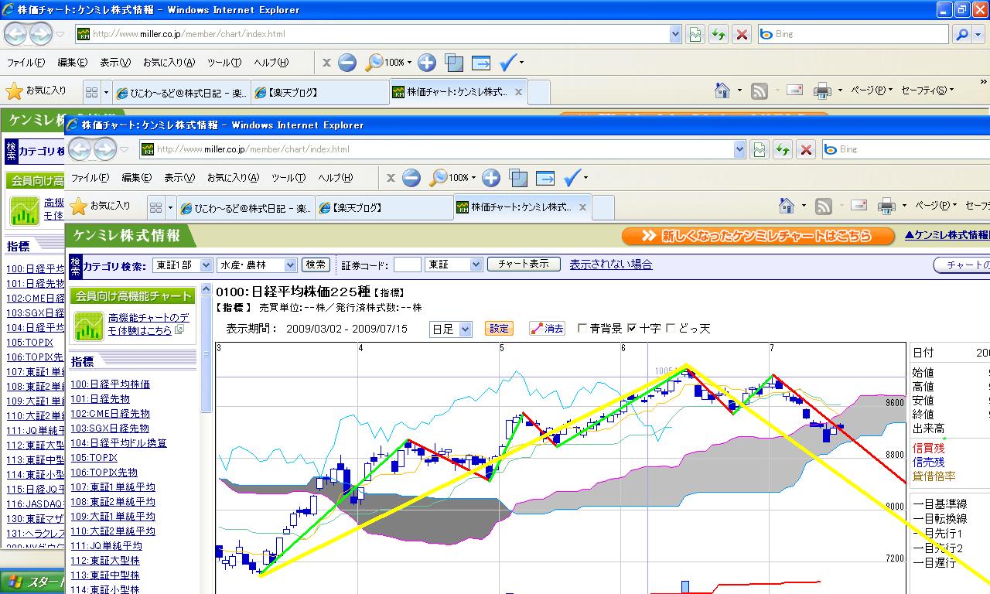990x594 pixels.
Task: Check the どっ天 checkbox
Action: (671, 329)
